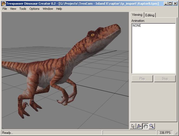
Task: Switch to the Editing tab
Action: coord(150,15)
